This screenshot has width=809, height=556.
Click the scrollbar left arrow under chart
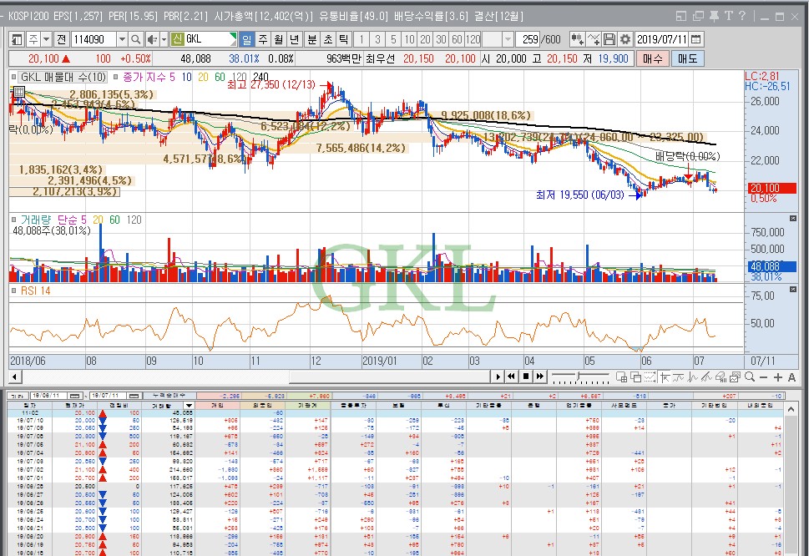tap(14, 377)
